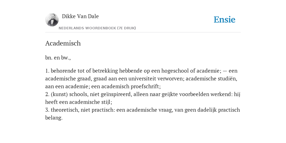This screenshot has width=286, height=143.
Task: Click the 'bn. en bw.,' abbreviation line
Action: point(58,58)
